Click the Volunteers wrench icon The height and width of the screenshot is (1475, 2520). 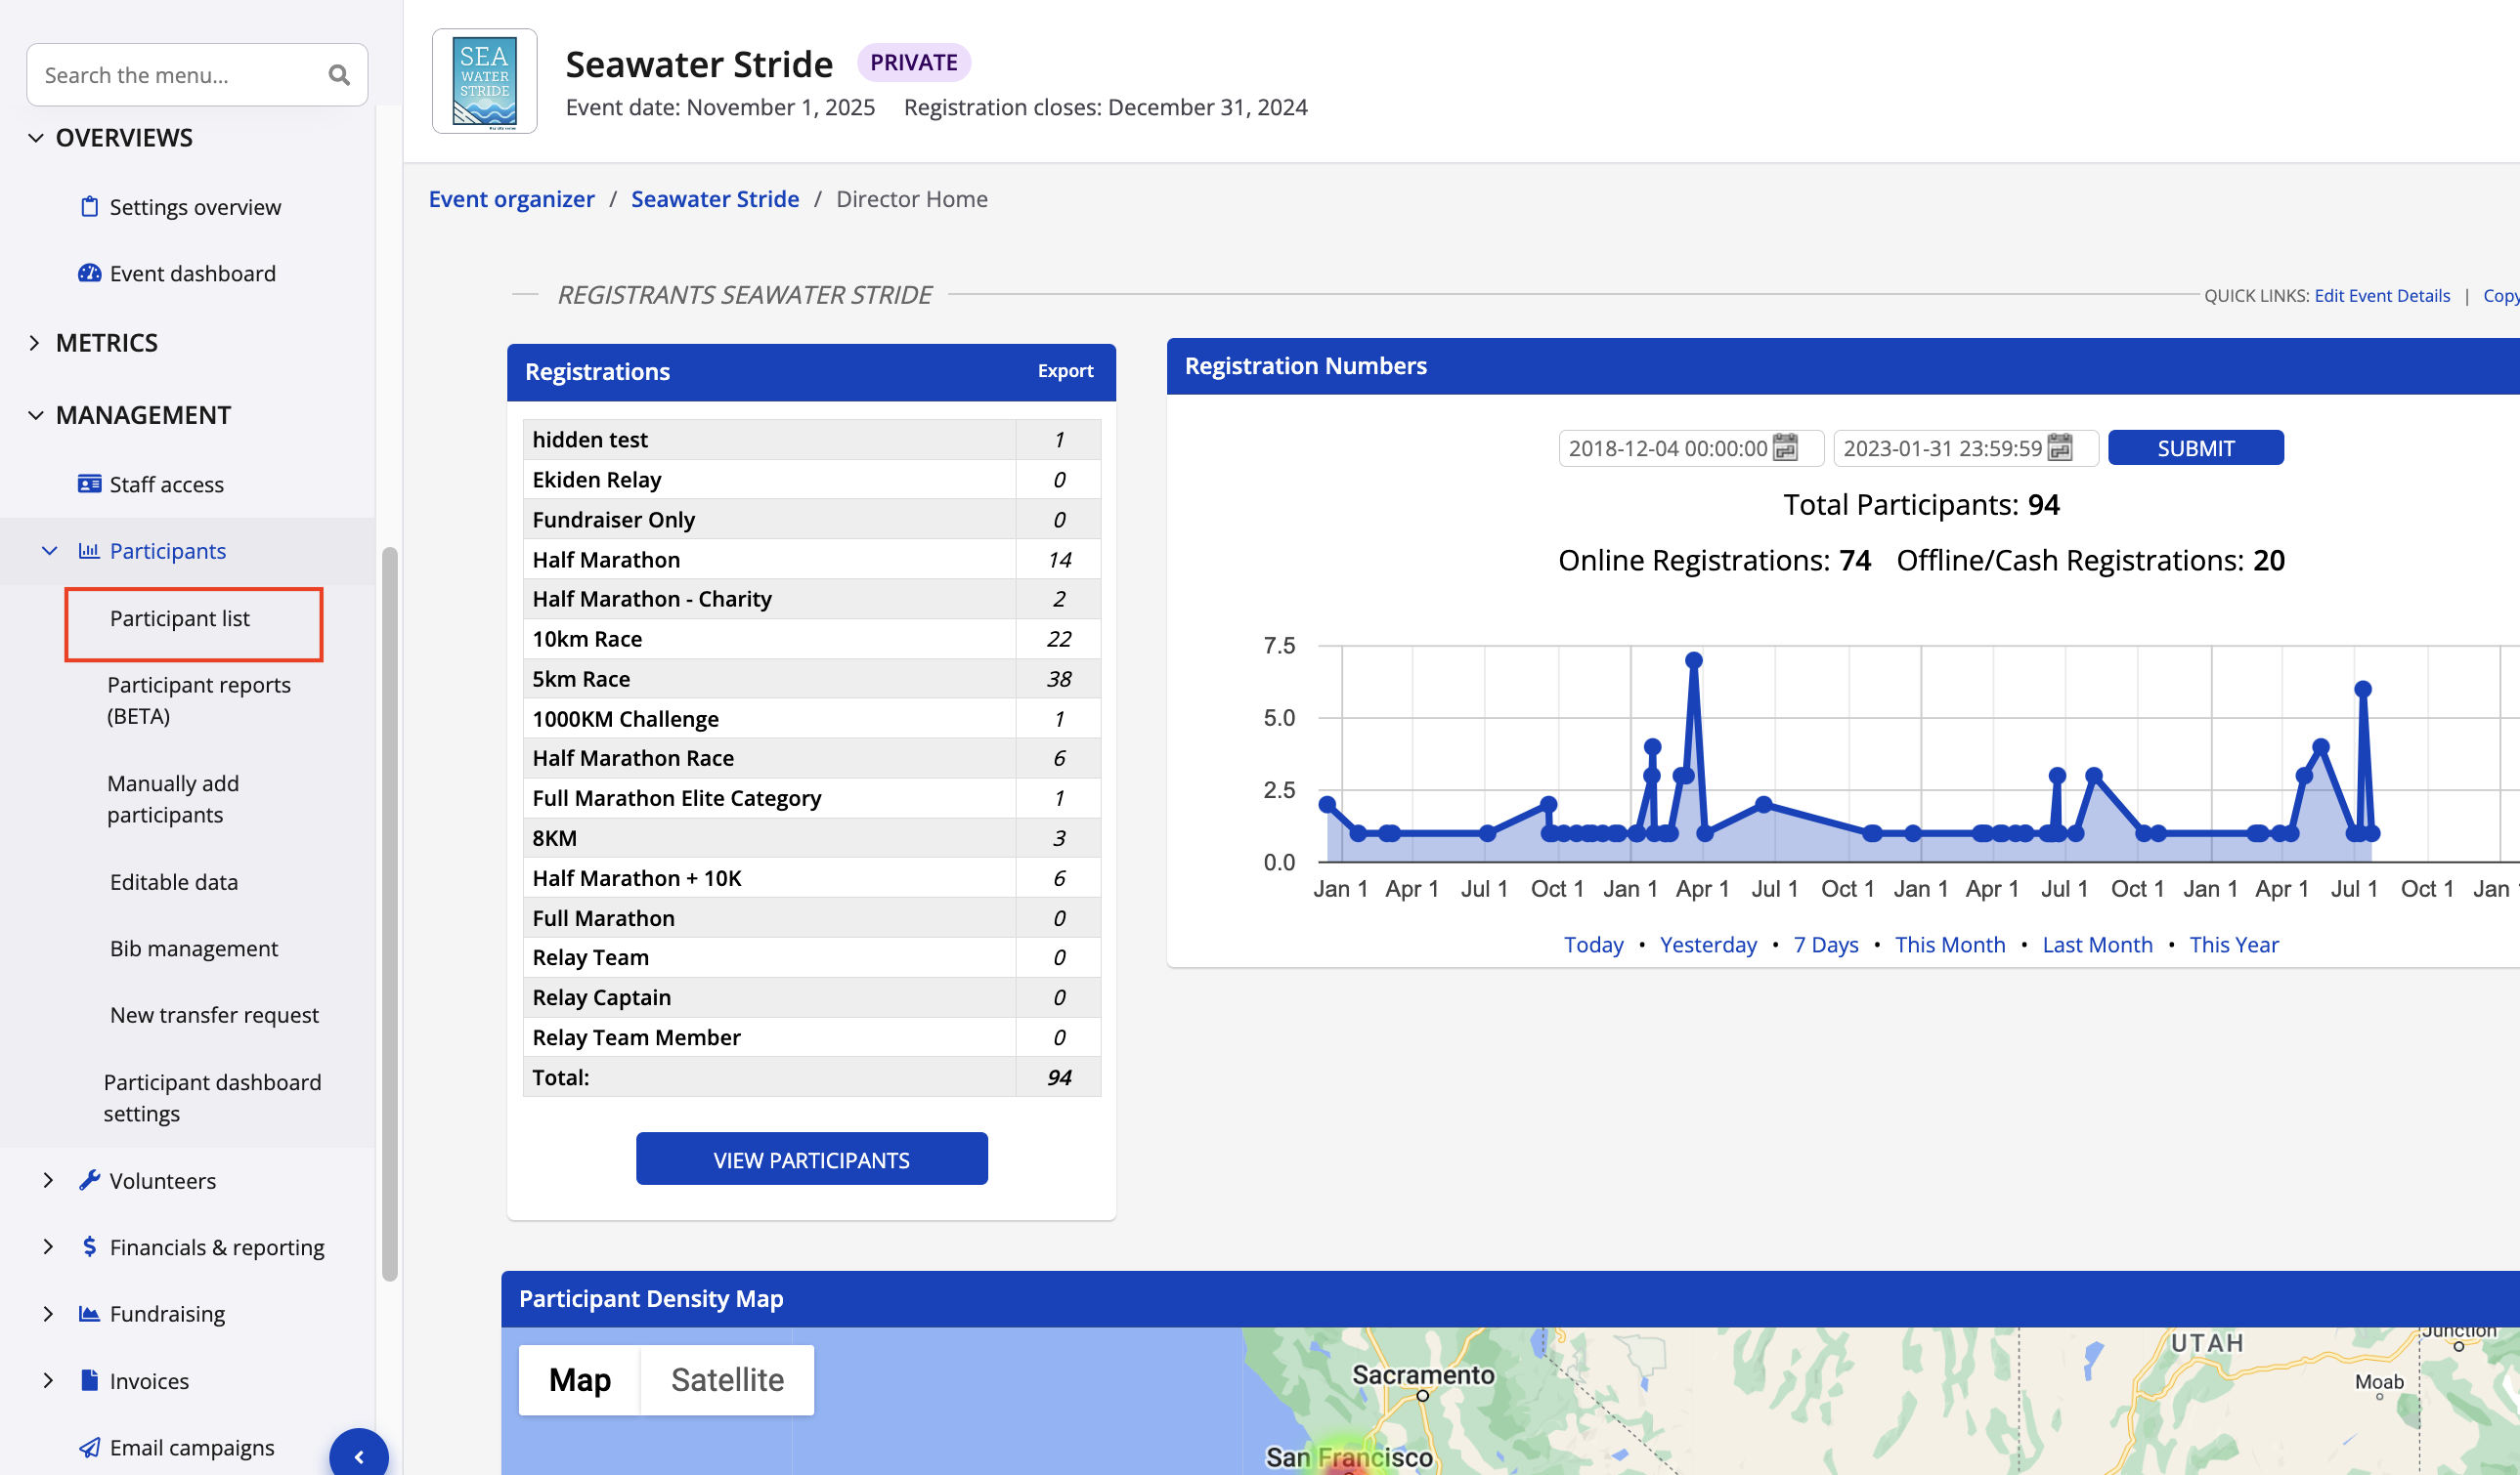(x=89, y=1180)
